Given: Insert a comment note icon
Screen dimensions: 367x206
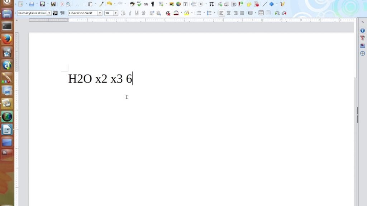Looking at the screenshot, I should coord(249,4).
